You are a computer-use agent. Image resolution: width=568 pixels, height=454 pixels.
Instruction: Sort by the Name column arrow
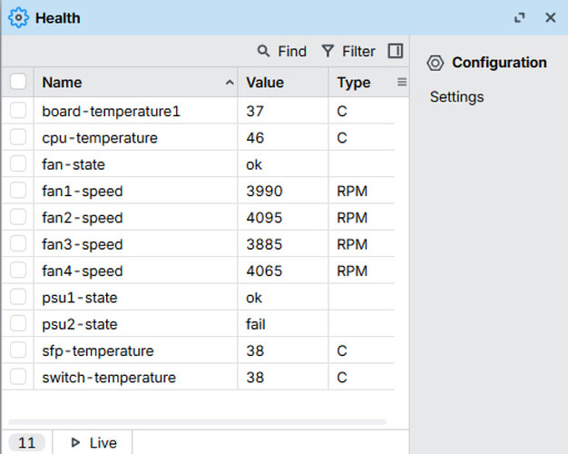pyautogui.click(x=229, y=83)
